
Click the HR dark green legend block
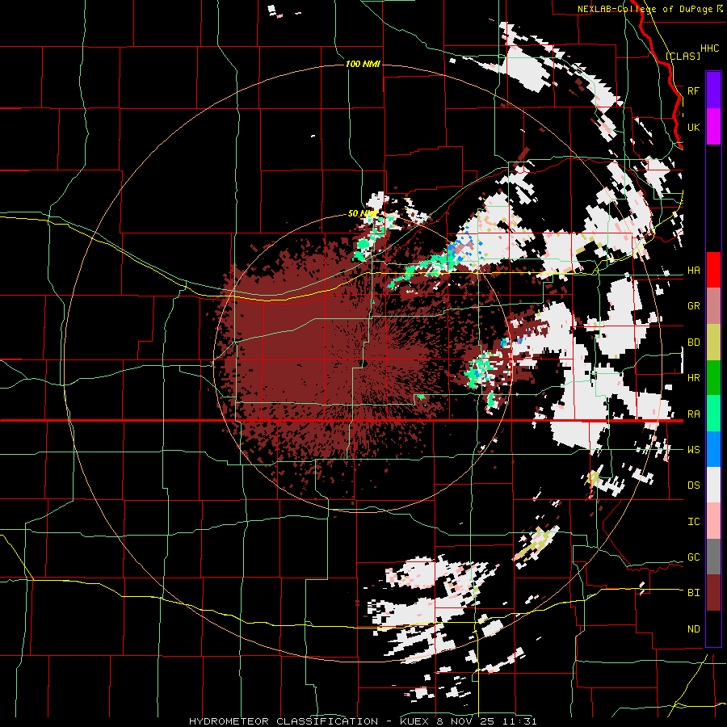point(713,378)
